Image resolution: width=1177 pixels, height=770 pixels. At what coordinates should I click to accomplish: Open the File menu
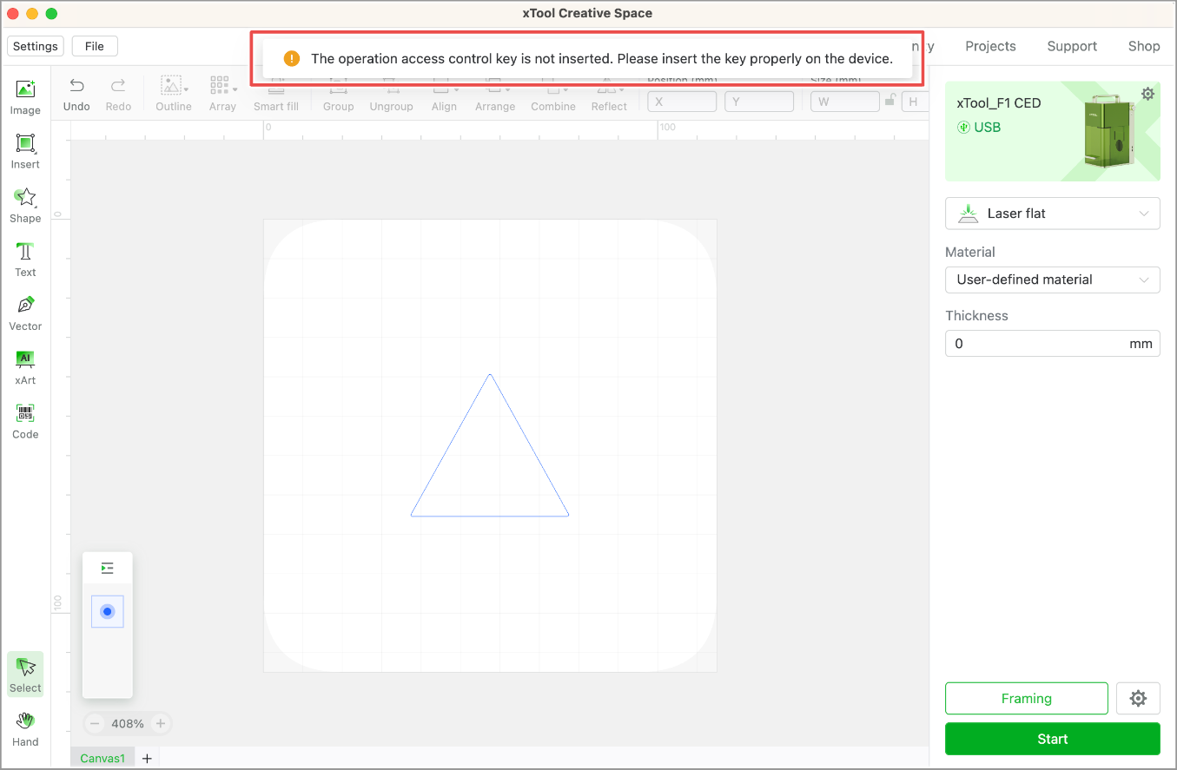pyautogui.click(x=95, y=46)
